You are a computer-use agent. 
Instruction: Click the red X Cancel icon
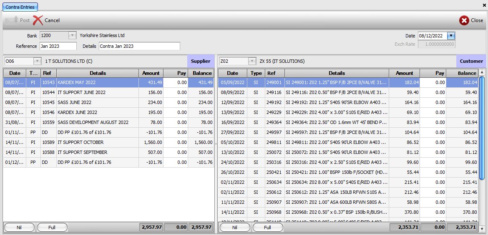(38, 20)
